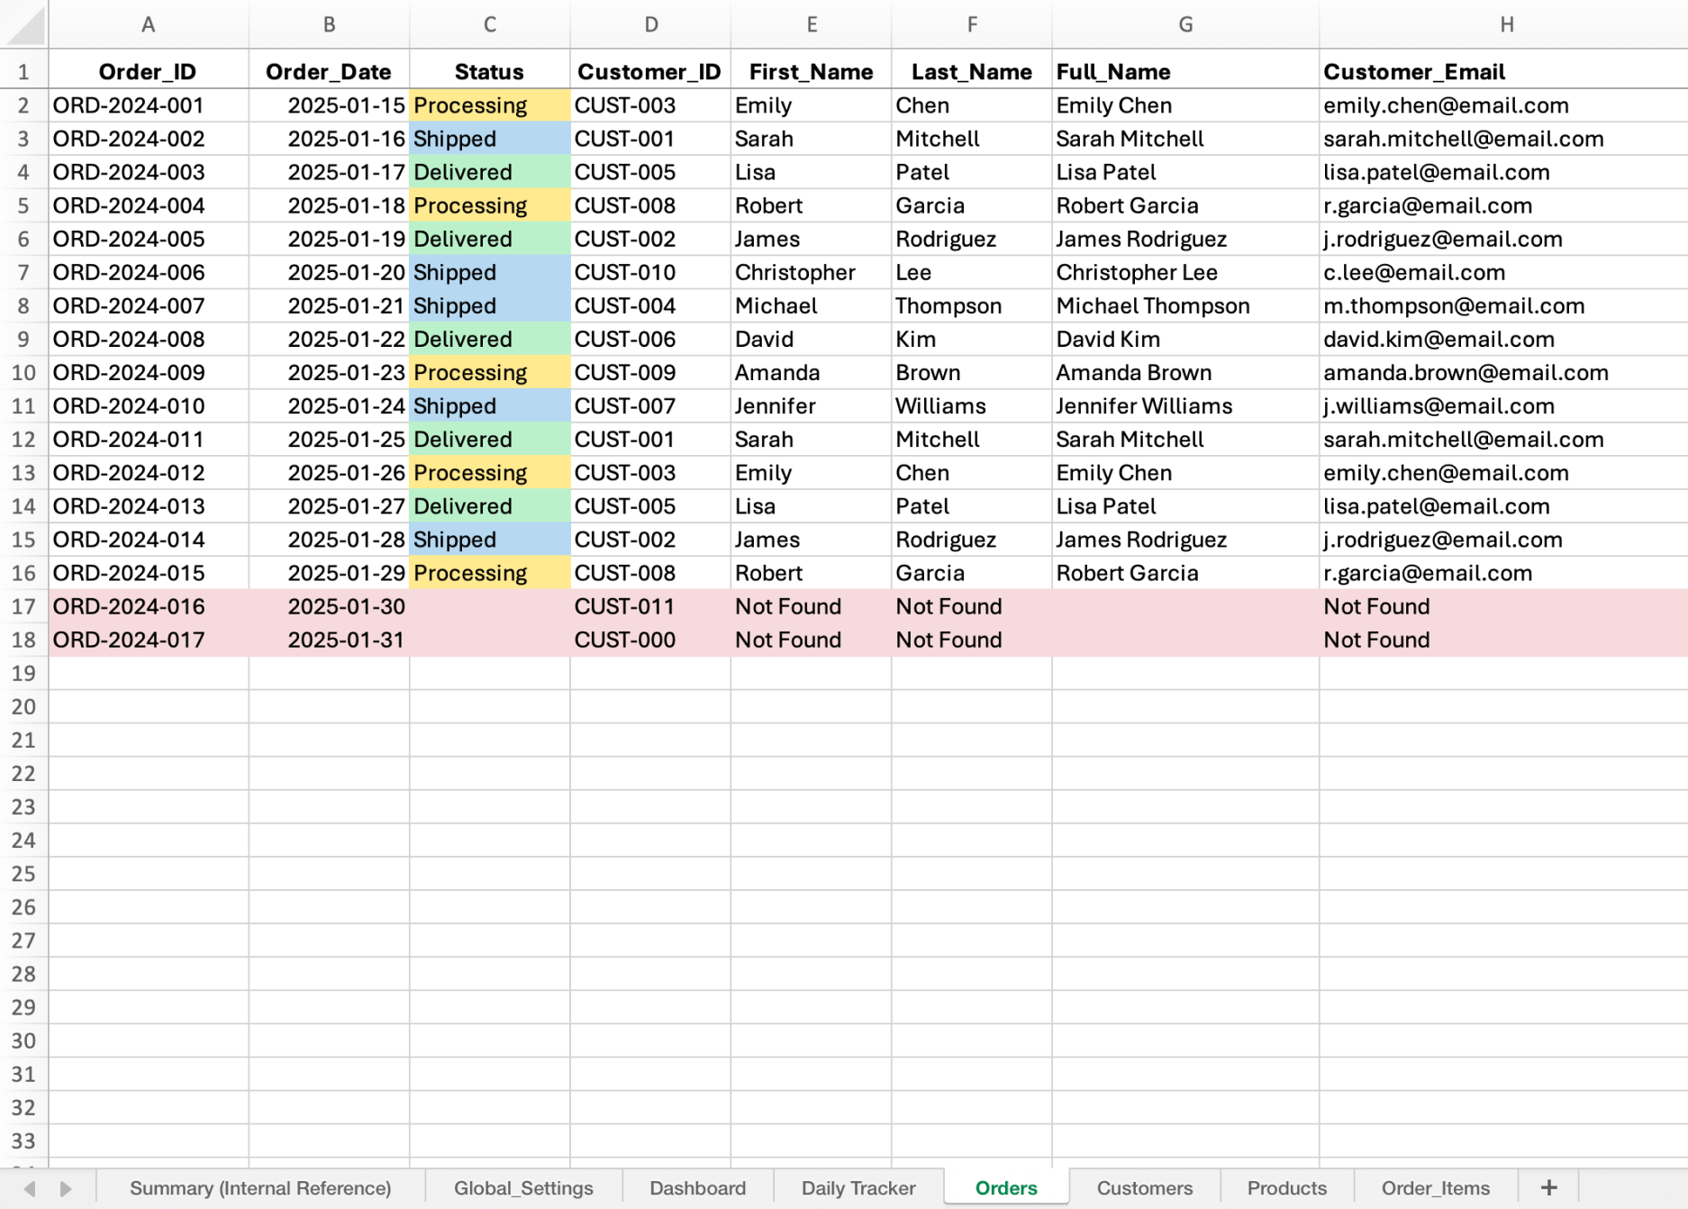Viewport: 1688px width, 1209px height.
Task: Select column C header
Action: pos(489,25)
